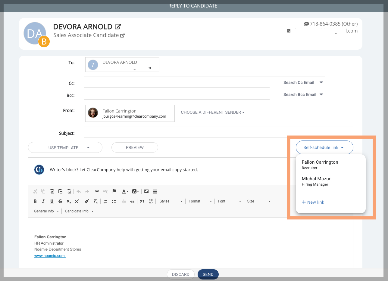Toggle bold formatting
Screen dimensions: 388x281
[x=35, y=201]
